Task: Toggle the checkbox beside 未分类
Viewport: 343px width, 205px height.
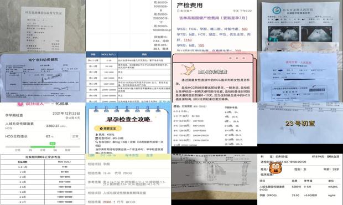Action: click(x=178, y=11)
